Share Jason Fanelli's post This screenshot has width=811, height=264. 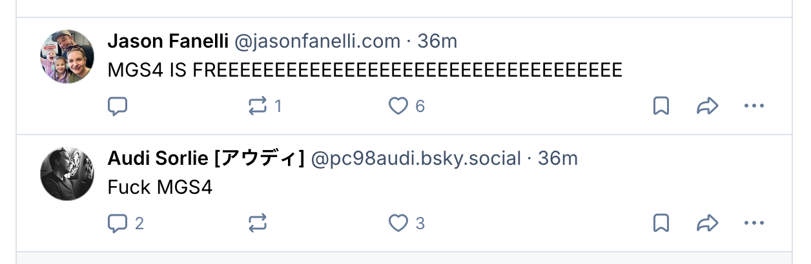click(708, 106)
